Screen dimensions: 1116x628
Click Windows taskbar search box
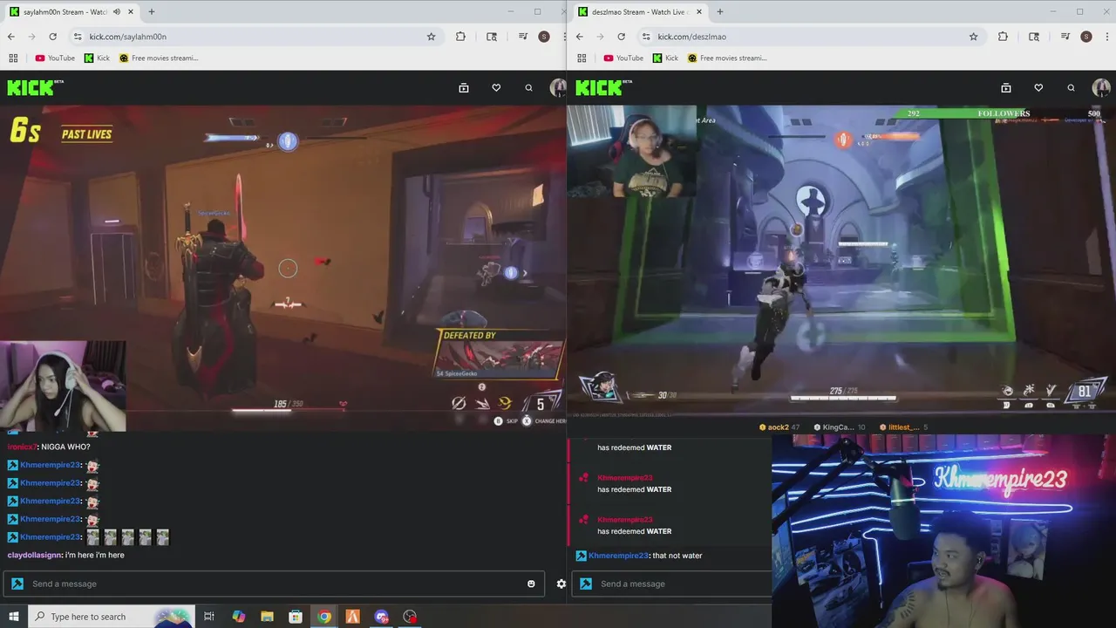pos(111,617)
